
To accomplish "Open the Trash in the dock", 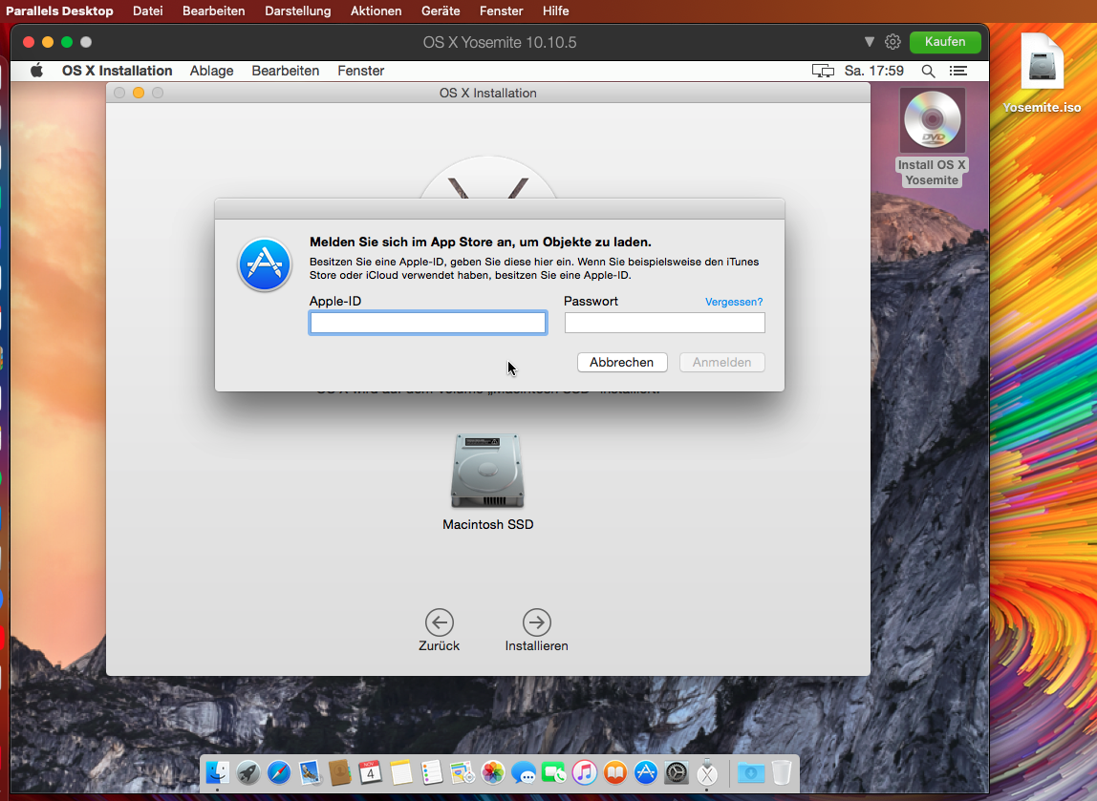I will pyautogui.click(x=782, y=772).
